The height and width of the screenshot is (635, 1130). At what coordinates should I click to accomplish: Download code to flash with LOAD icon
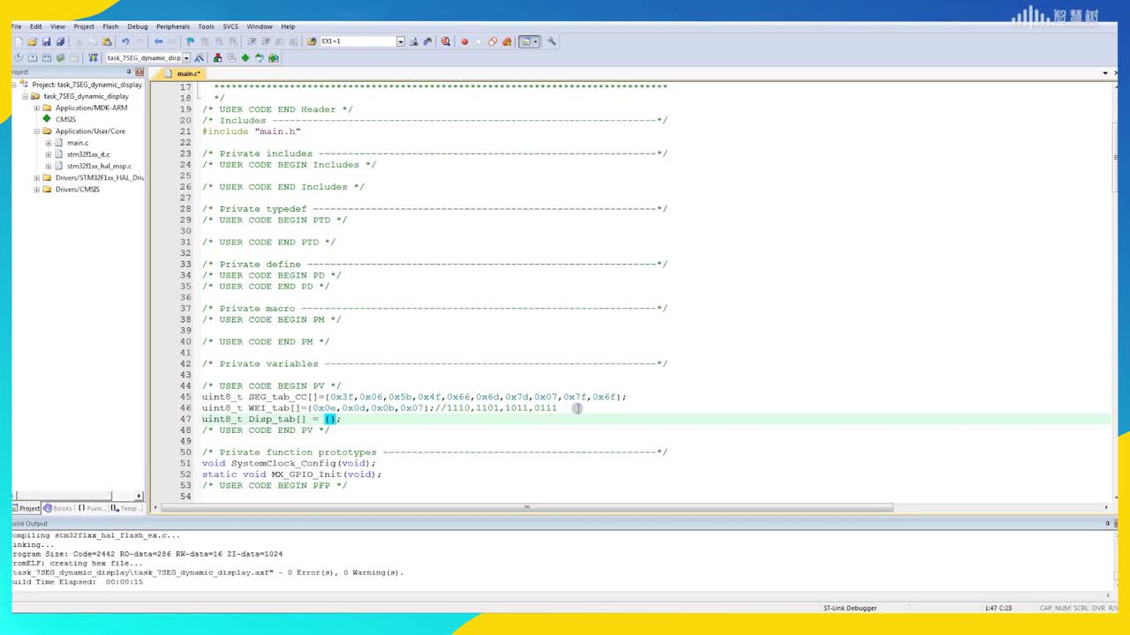tap(93, 57)
